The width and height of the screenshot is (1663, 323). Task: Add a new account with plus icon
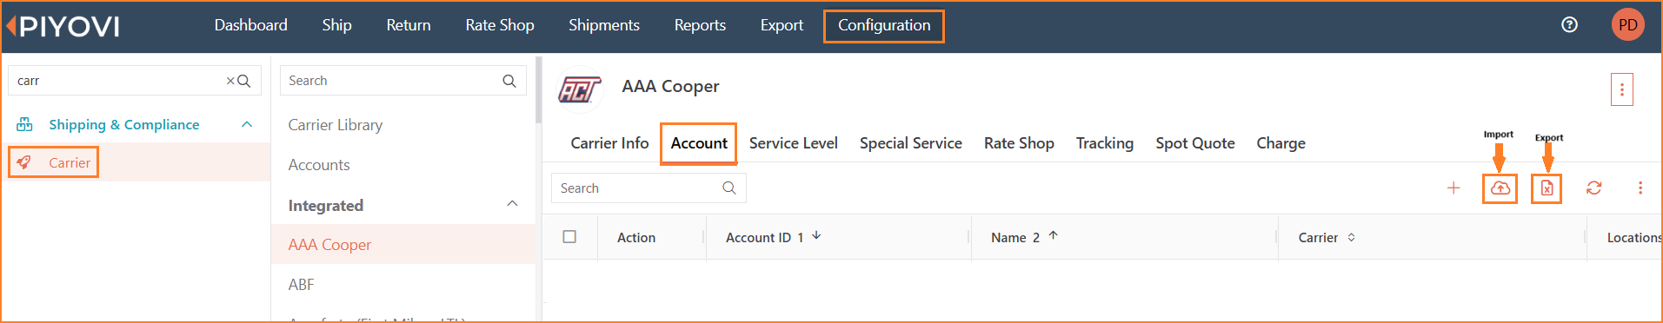tap(1453, 188)
